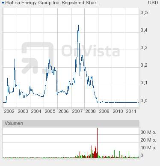Viewport: 160px width, 166px height.
Task: Click the Volumen panel header
Action: pos(71,123)
